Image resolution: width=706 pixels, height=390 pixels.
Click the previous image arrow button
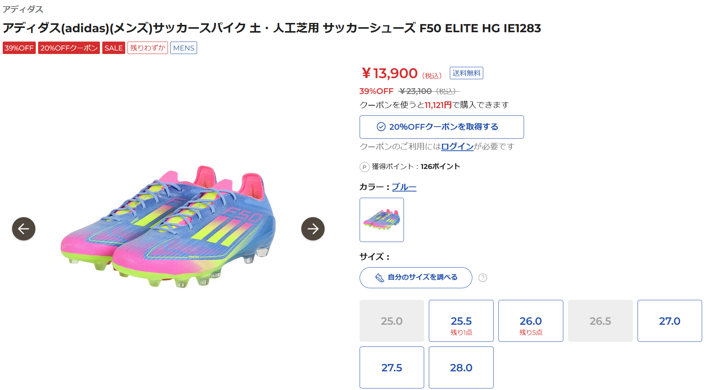pos(24,229)
